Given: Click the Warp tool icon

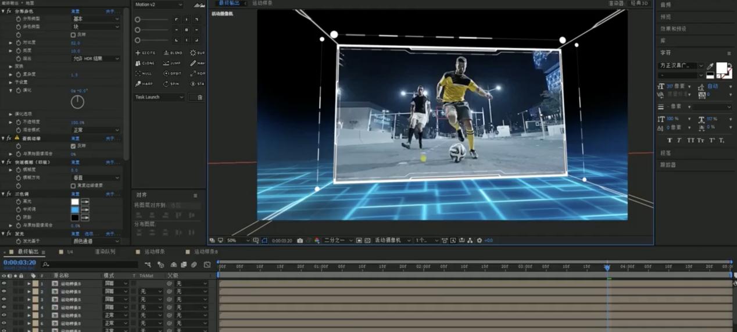Looking at the screenshot, I should pos(144,84).
